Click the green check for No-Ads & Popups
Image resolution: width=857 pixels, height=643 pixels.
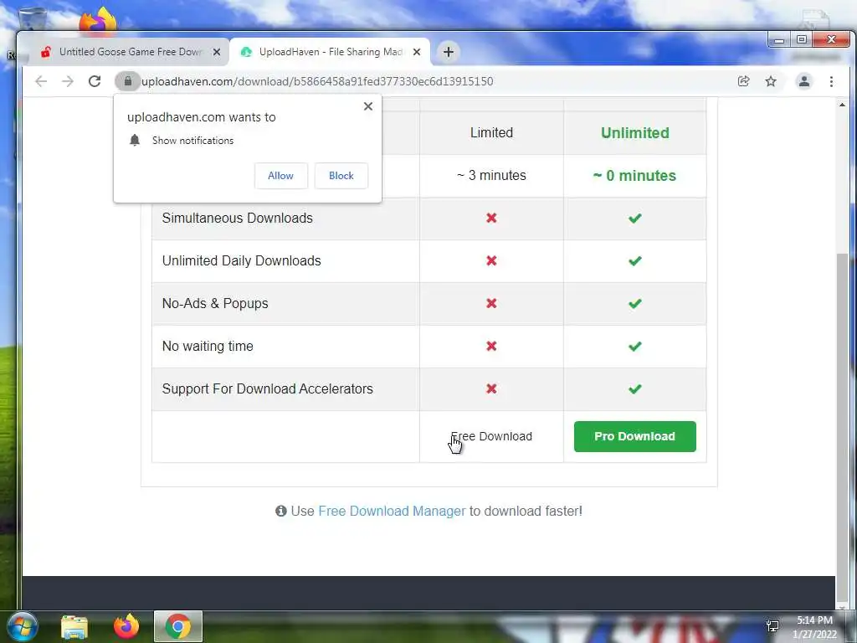(x=634, y=303)
